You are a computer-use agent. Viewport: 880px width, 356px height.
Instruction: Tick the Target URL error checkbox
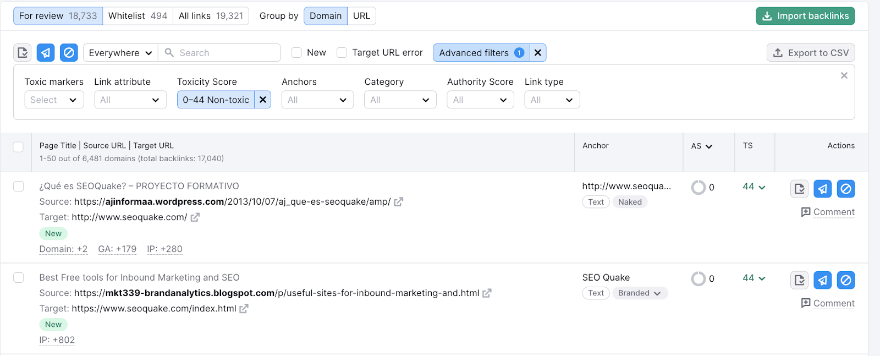click(x=342, y=53)
